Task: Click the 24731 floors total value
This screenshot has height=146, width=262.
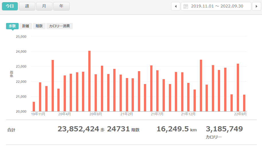Action: coord(118,129)
